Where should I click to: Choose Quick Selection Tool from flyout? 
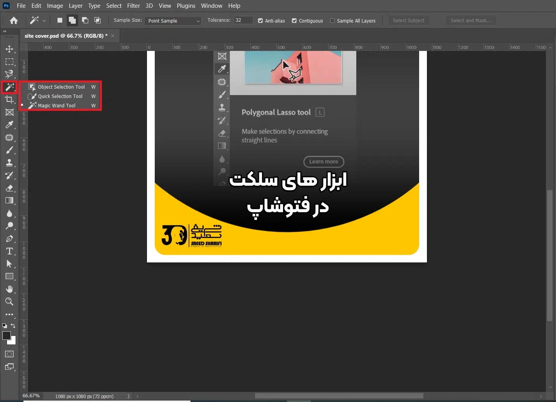pyautogui.click(x=60, y=96)
